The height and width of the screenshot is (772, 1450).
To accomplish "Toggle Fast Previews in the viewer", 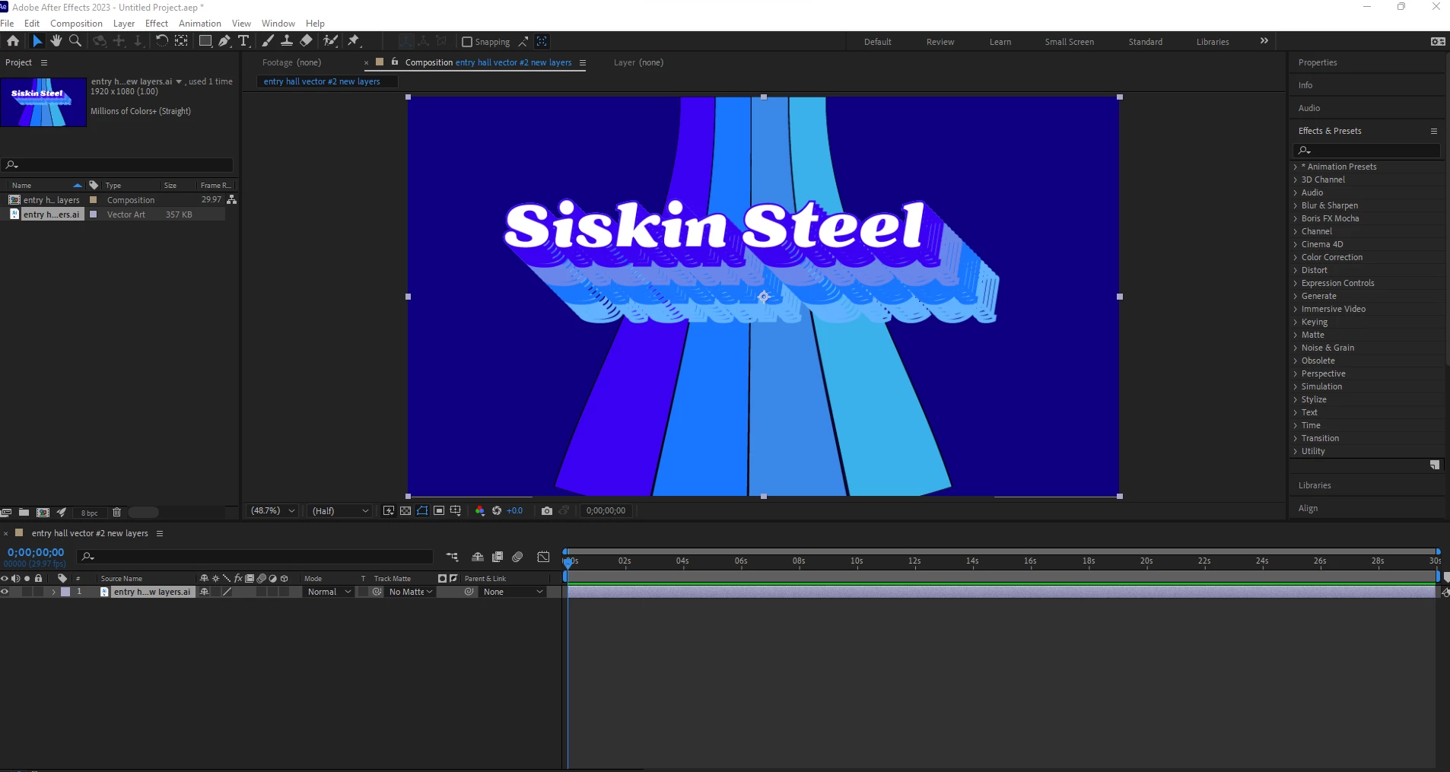I will (389, 511).
